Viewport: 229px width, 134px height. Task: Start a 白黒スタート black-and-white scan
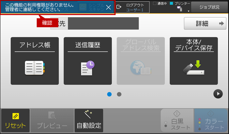coord(177,120)
